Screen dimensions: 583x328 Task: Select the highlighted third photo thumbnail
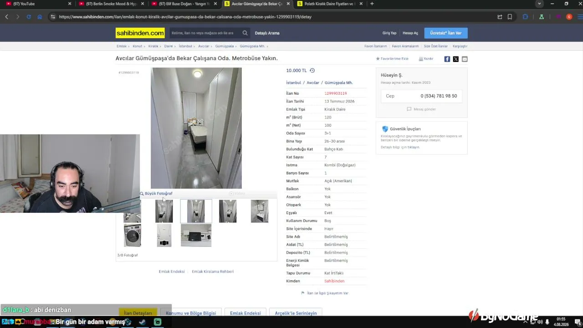point(196,211)
